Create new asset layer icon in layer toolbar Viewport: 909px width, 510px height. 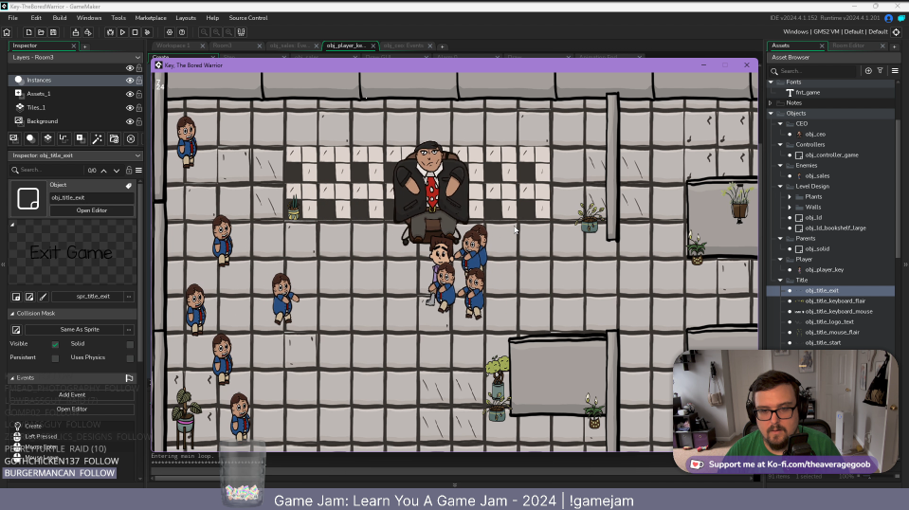(x=80, y=138)
